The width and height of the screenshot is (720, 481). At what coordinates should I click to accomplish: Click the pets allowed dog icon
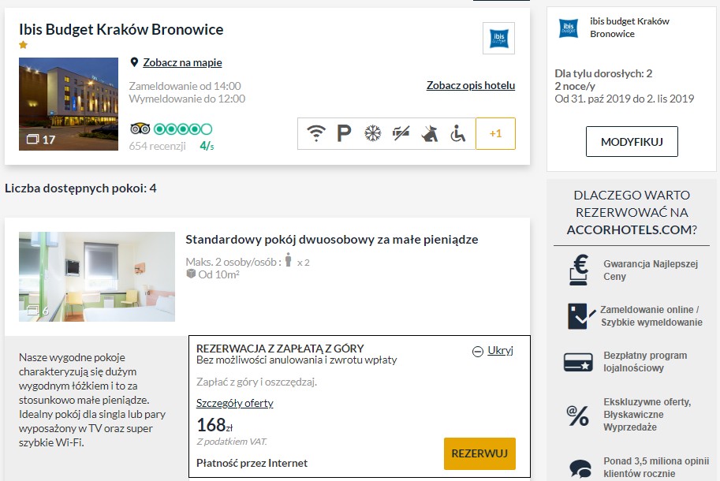[x=429, y=133]
